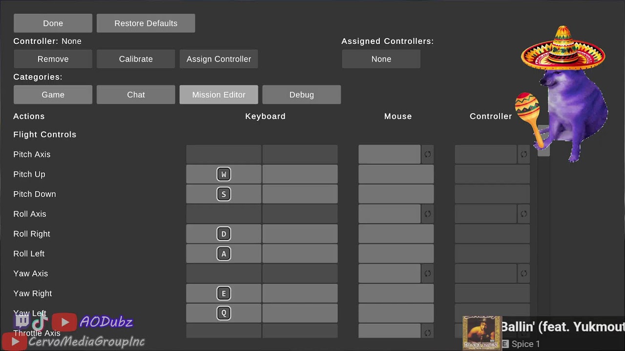Image resolution: width=625 pixels, height=351 pixels.
Task: Click the Pitch Axis mouse binding field
Action: (x=389, y=155)
